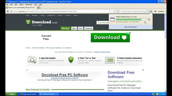Click the Download.com green logo icon
The height and width of the screenshot is (96, 172).
coord(28,22)
